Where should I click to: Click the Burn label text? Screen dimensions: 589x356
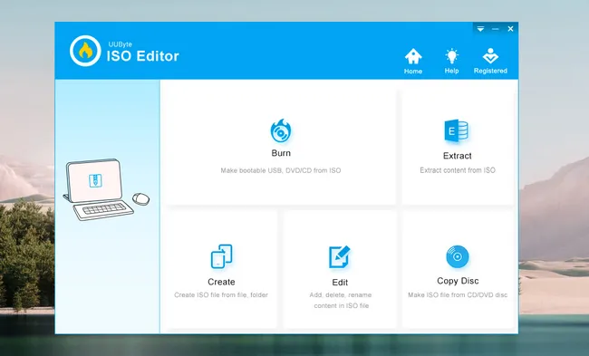pyautogui.click(x=281, y=153)
